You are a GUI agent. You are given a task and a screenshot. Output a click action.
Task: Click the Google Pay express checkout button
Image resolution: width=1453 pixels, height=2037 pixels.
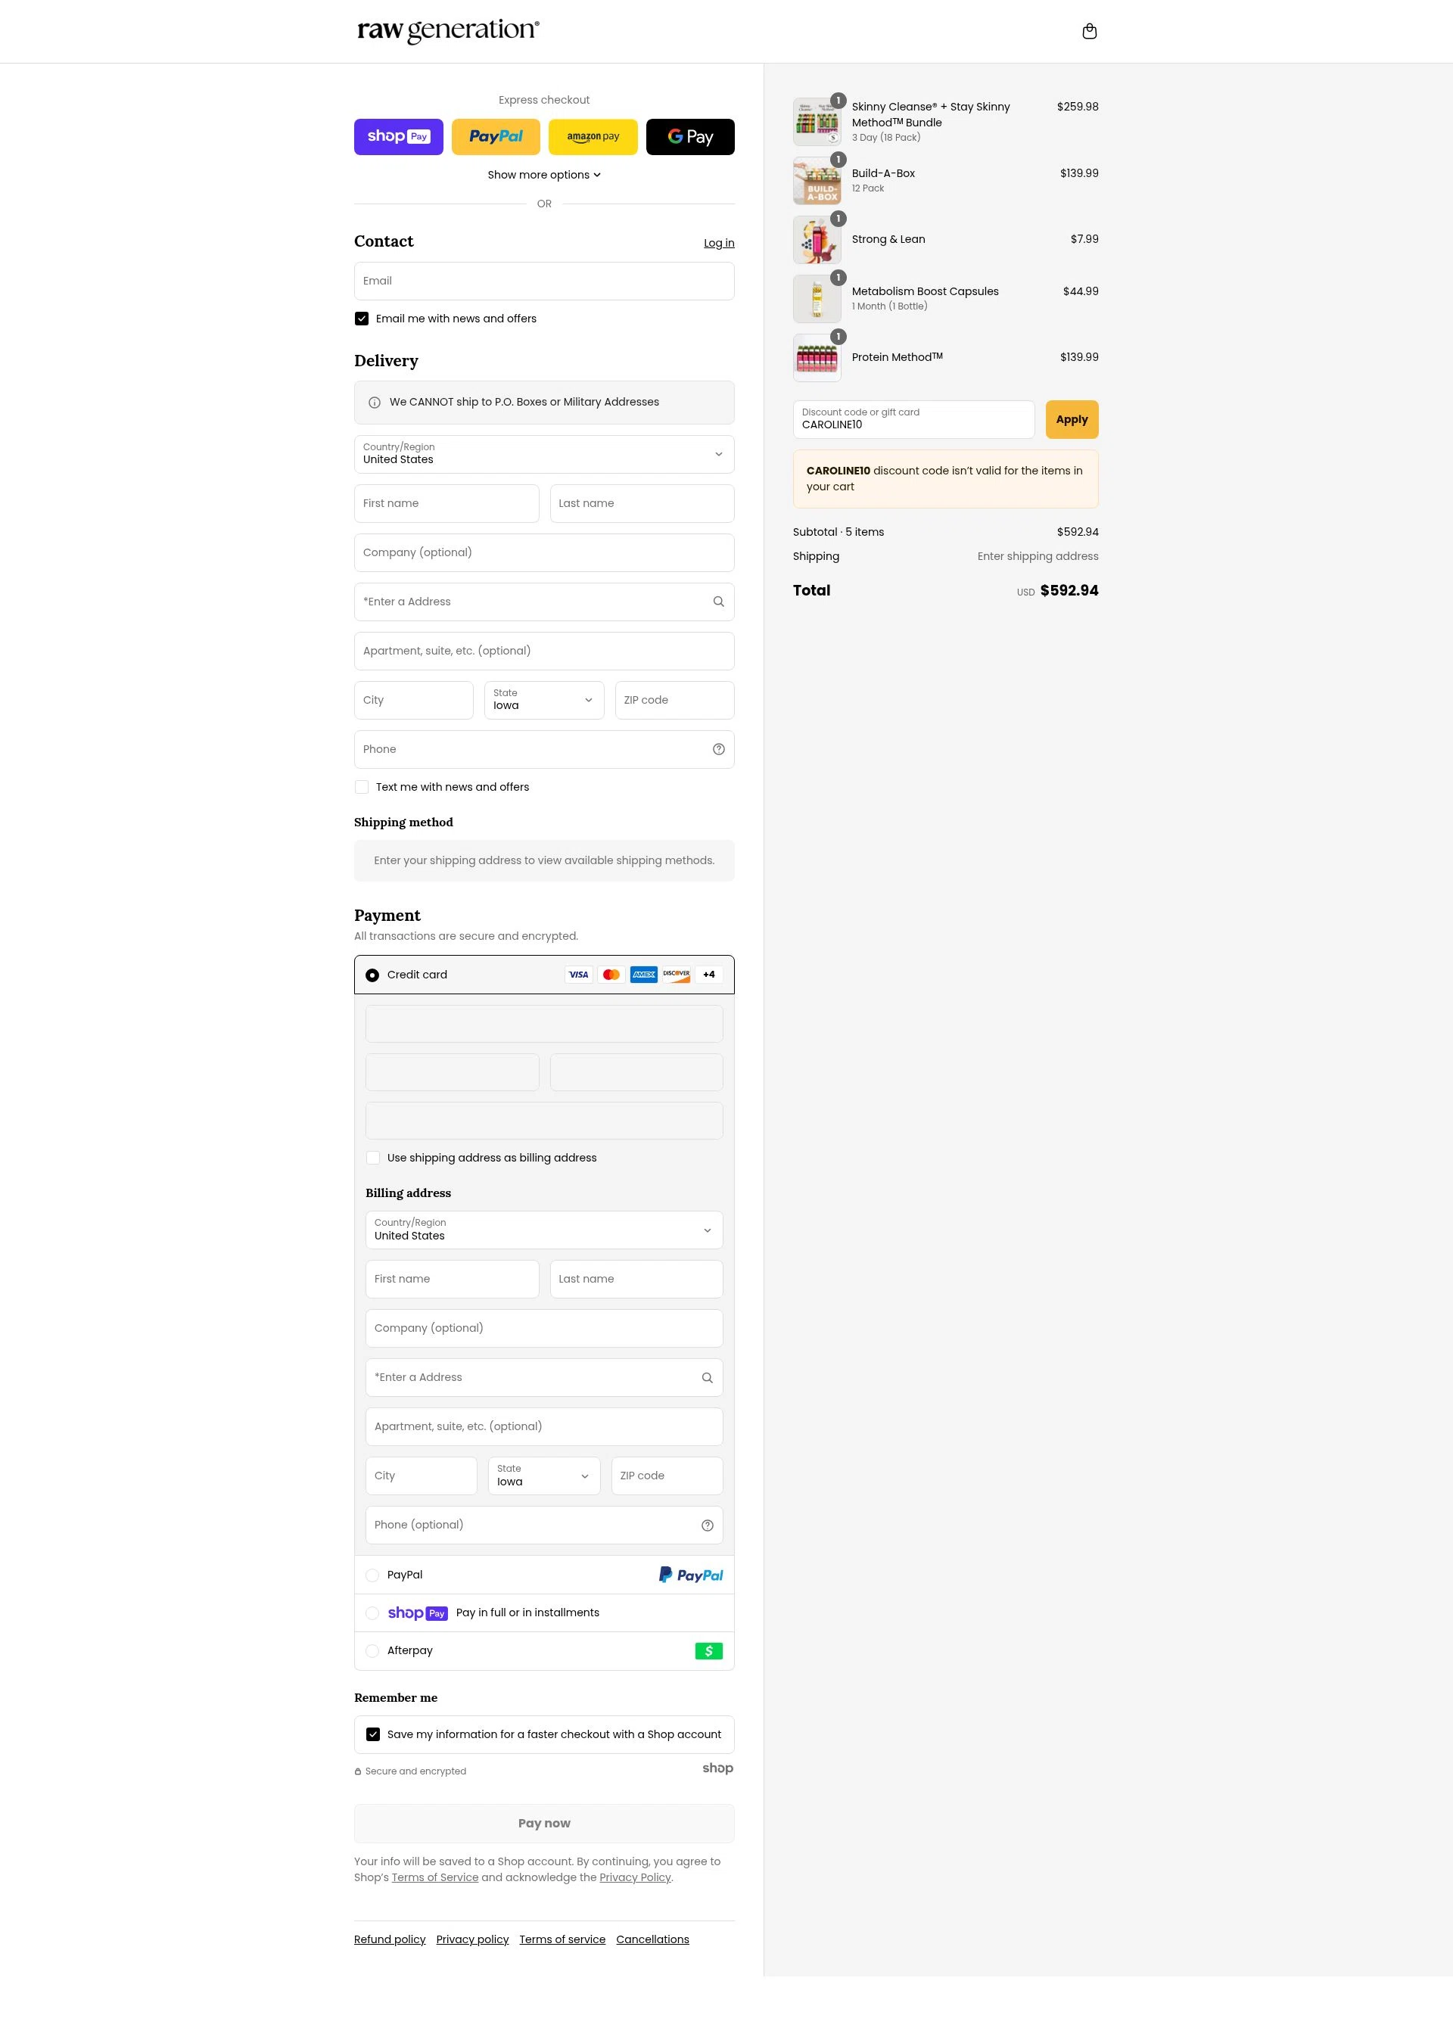pos(690,137)
